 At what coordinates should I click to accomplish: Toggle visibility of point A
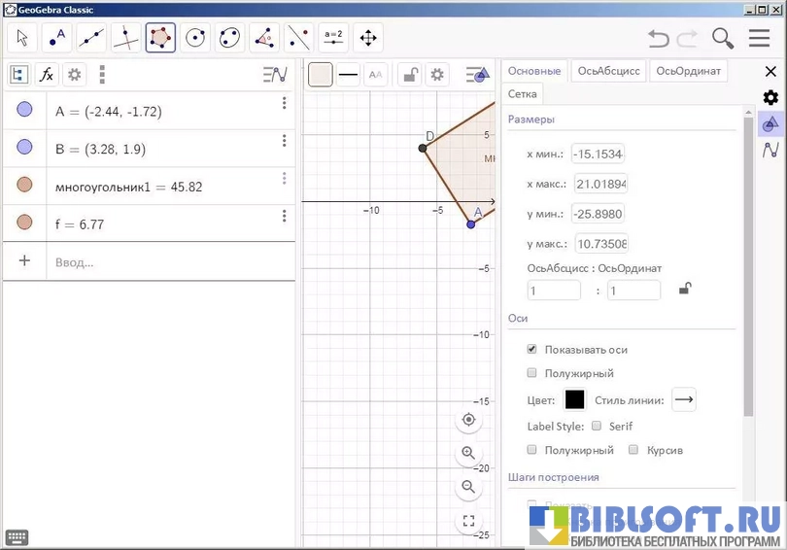(x=24, y=111)
